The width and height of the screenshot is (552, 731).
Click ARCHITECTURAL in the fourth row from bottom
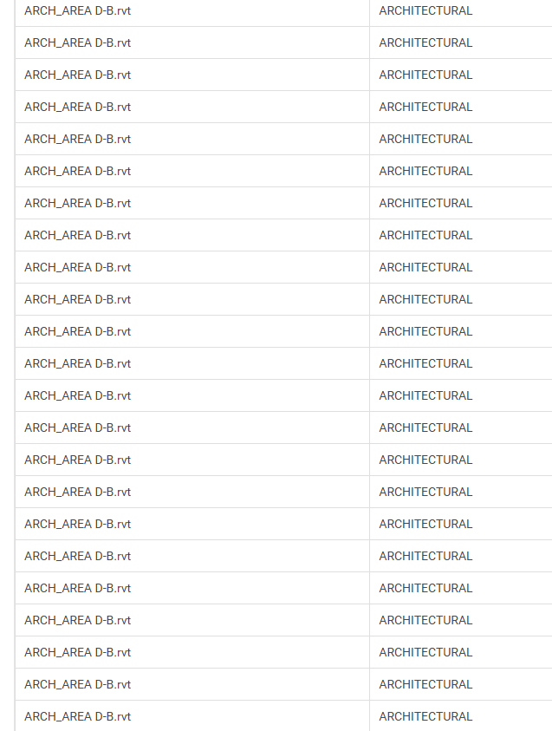(425, 620)
